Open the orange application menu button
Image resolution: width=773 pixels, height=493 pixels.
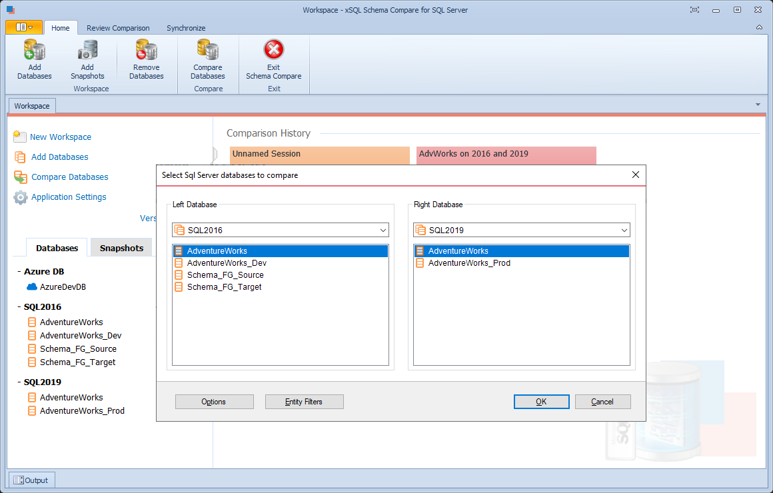pyautogui.click(x=22, y=27)
